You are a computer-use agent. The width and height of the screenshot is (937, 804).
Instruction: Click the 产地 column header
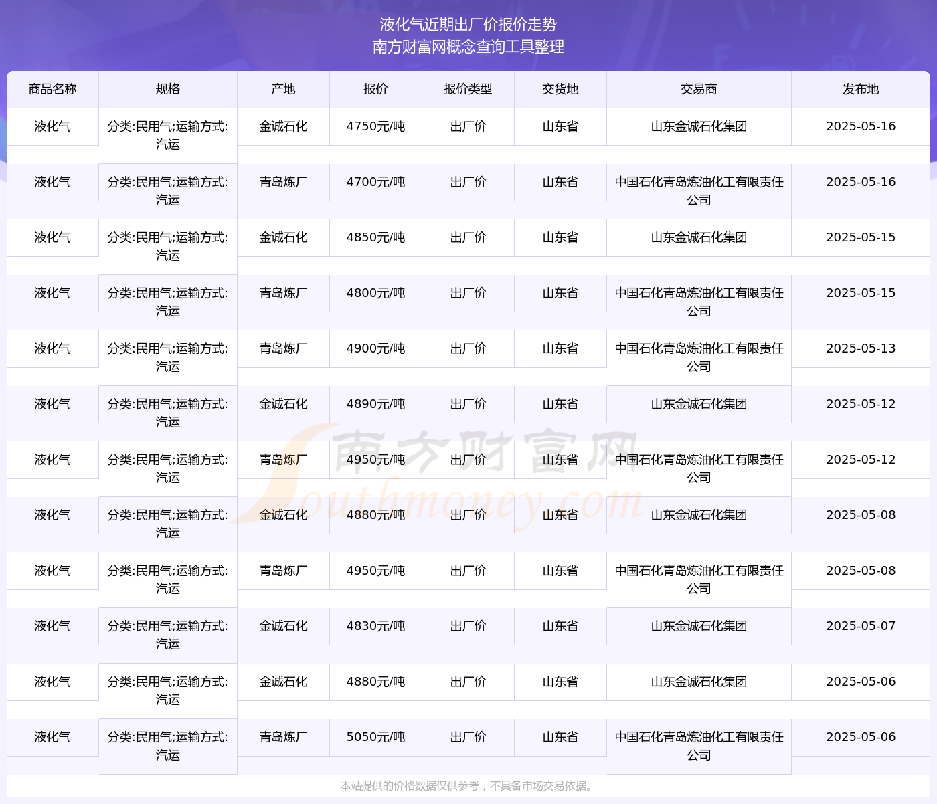284,89
